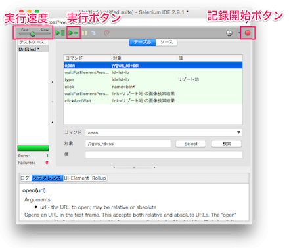Image resolution: width=289 pixels, height=248 pixels.
Task: Apply rollup rules with swirl icon
Action: point(106,33)
